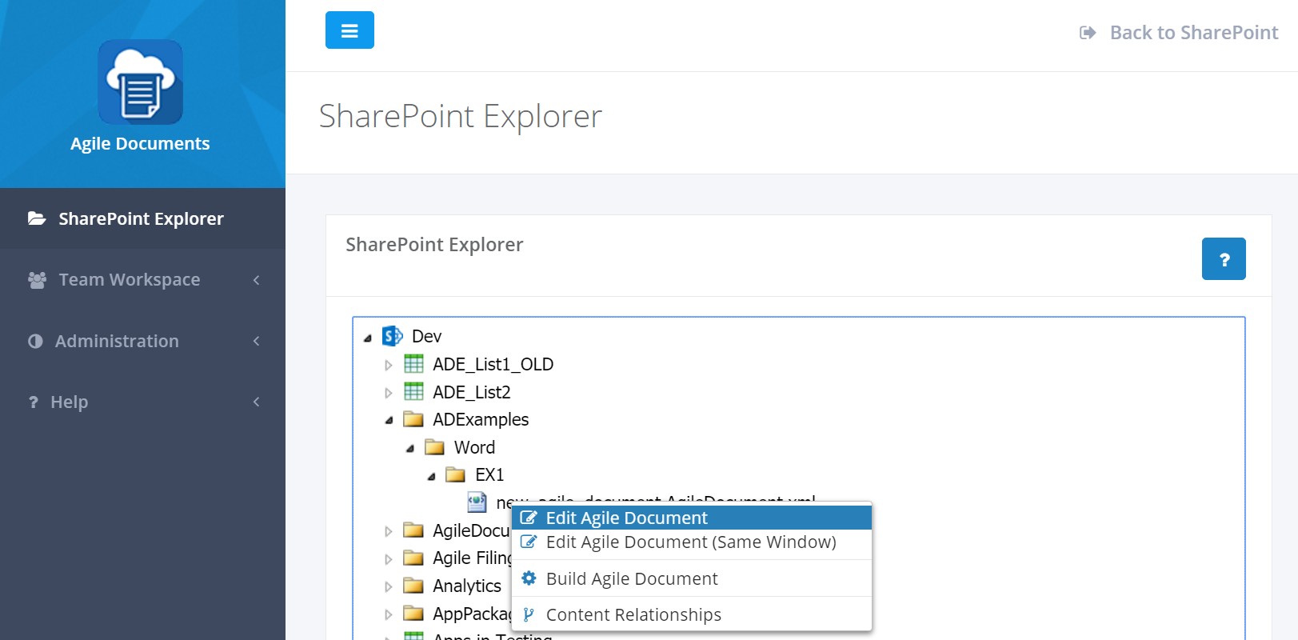Collapse the Dev root node

(x=368, y=338)
